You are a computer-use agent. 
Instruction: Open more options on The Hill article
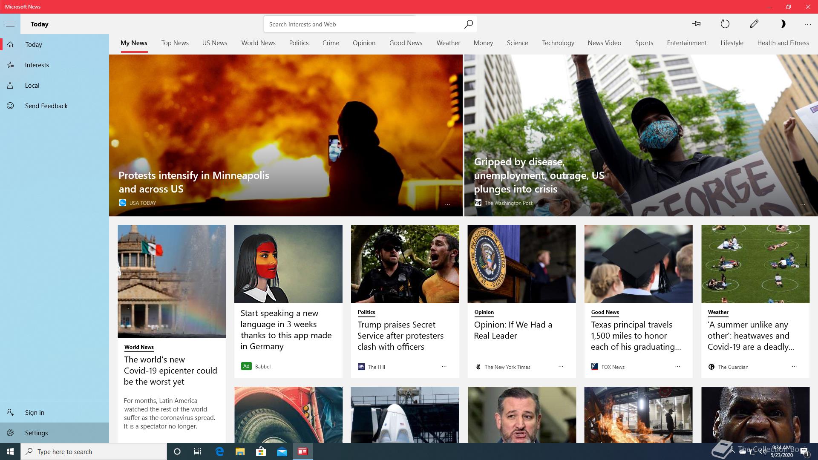coord(444,366)
